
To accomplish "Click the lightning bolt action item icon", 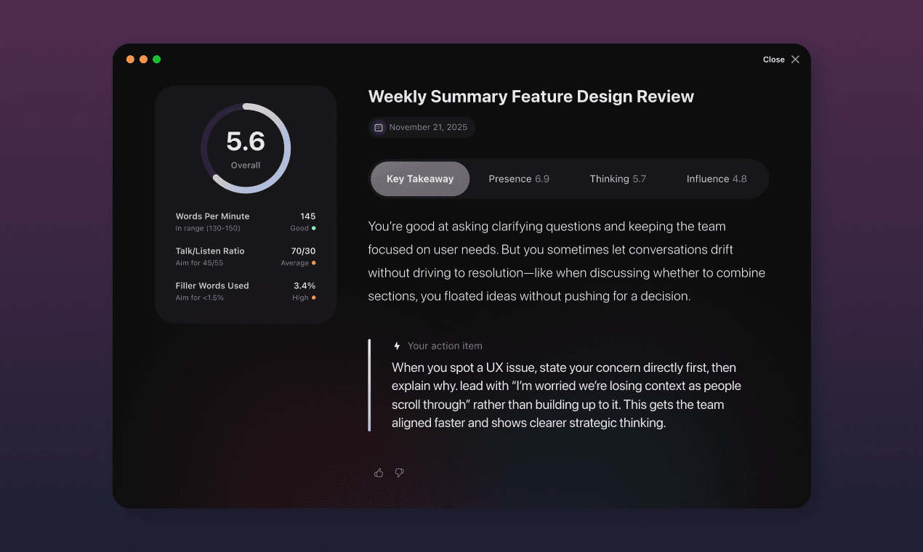I will point(397,346).
